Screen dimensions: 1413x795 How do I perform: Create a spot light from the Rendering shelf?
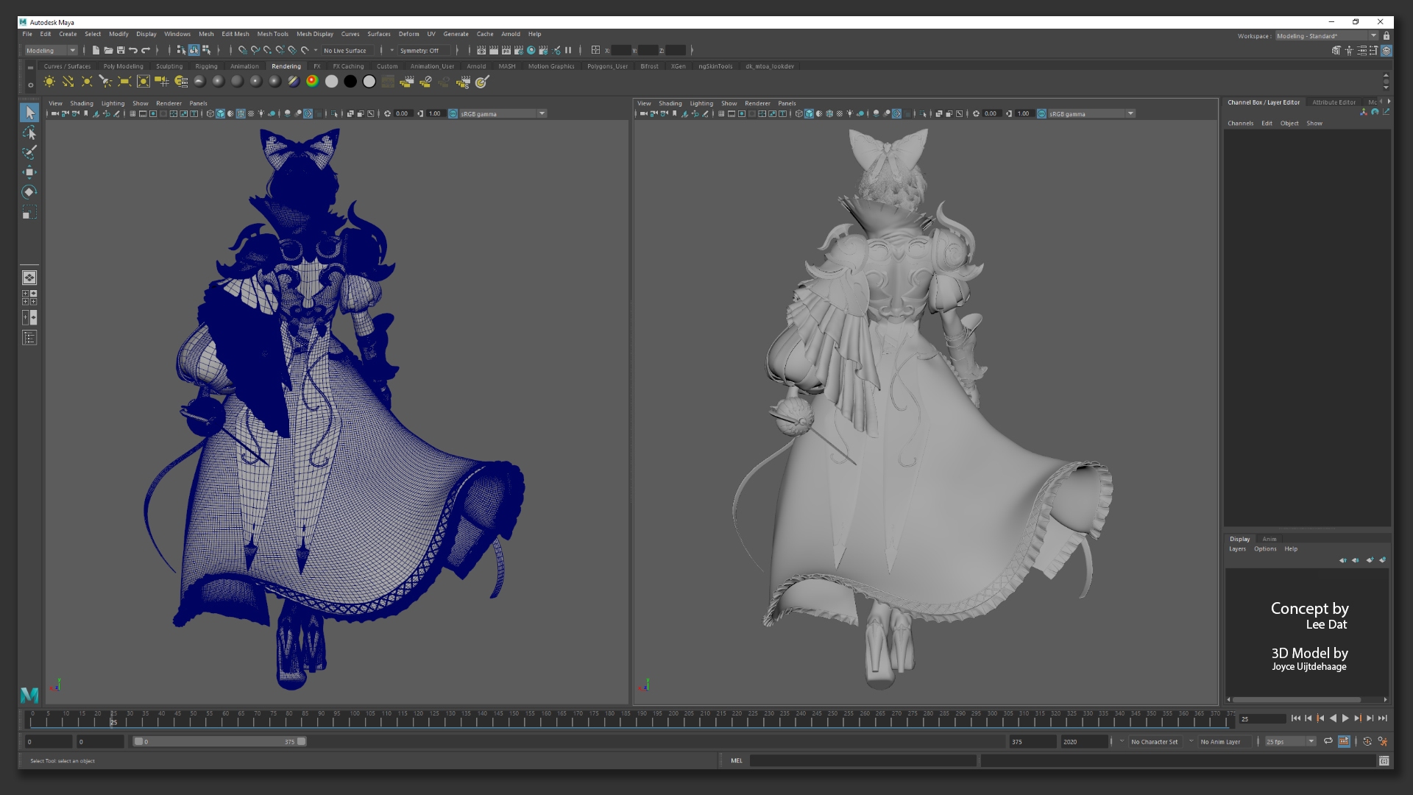pos(105,82)
